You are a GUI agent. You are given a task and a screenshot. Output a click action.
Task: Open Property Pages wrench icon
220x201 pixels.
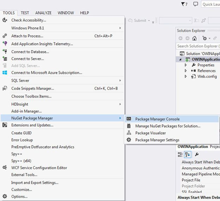[197, 154]
